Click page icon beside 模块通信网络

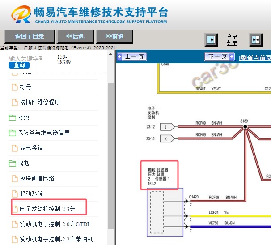click(x=15, y=179)
